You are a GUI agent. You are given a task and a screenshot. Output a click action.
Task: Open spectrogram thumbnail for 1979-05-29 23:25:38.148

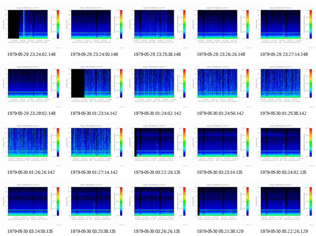[158, 27]
